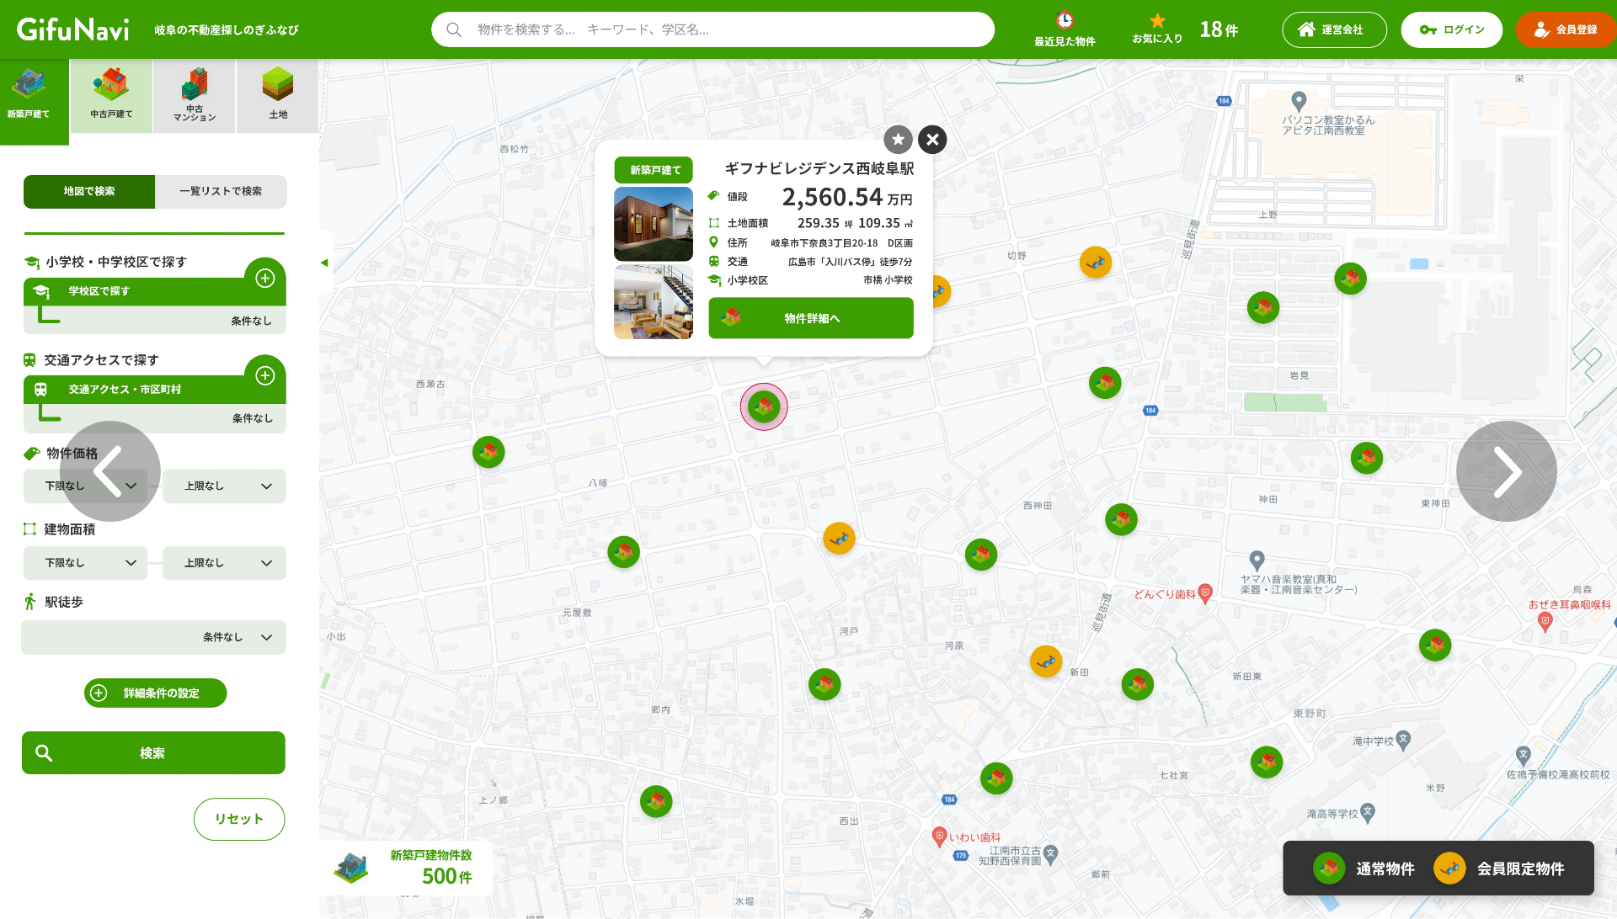This screenshot has height=919, width=1617.
Task: Click green house marker near 西瀬古
Action: (488, 453)
